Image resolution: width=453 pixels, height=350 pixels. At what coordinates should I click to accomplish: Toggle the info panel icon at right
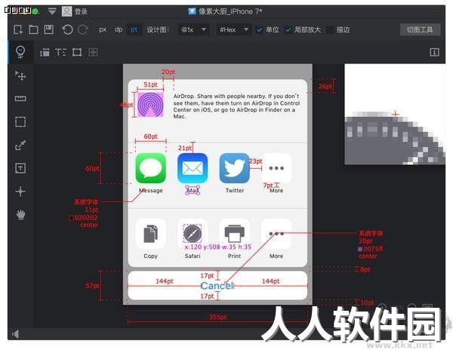(x=435, y=52)
